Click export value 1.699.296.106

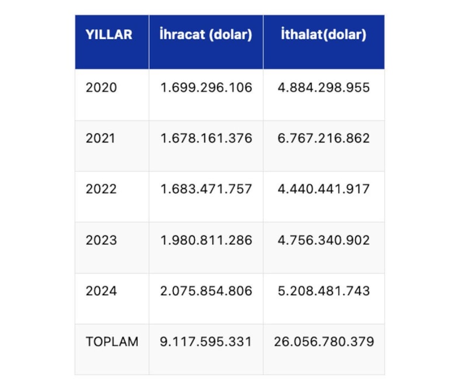pyautogui.click(x=206, y=88)
